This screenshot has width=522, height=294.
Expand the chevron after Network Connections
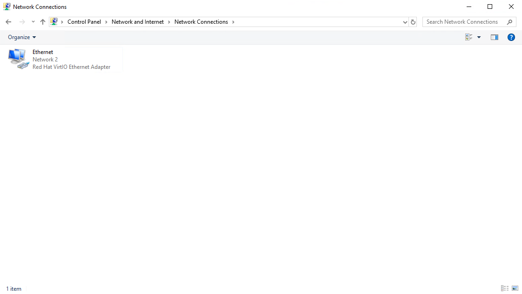(x=233, y=22)
